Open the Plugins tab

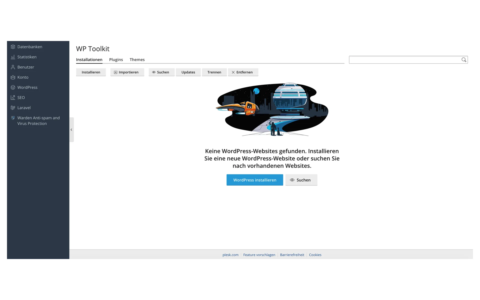(x=116, y=59)
